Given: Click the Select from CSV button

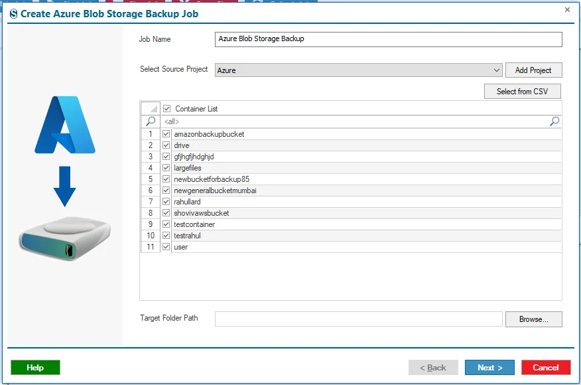Looking at the screenshot, I should click(x=523, y=91).
